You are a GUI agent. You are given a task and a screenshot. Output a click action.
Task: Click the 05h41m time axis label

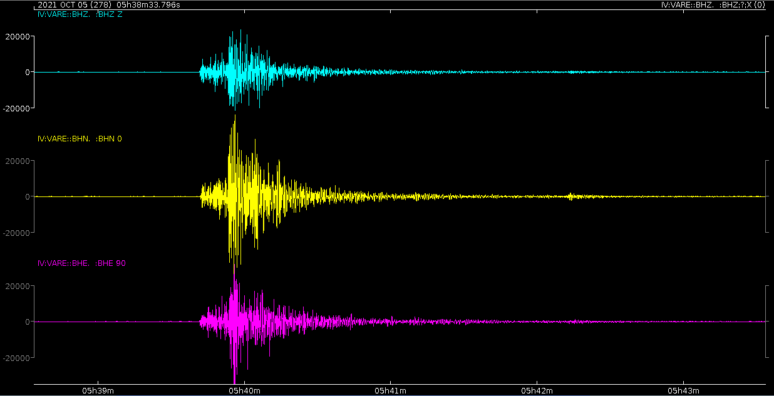coord(390,390)
